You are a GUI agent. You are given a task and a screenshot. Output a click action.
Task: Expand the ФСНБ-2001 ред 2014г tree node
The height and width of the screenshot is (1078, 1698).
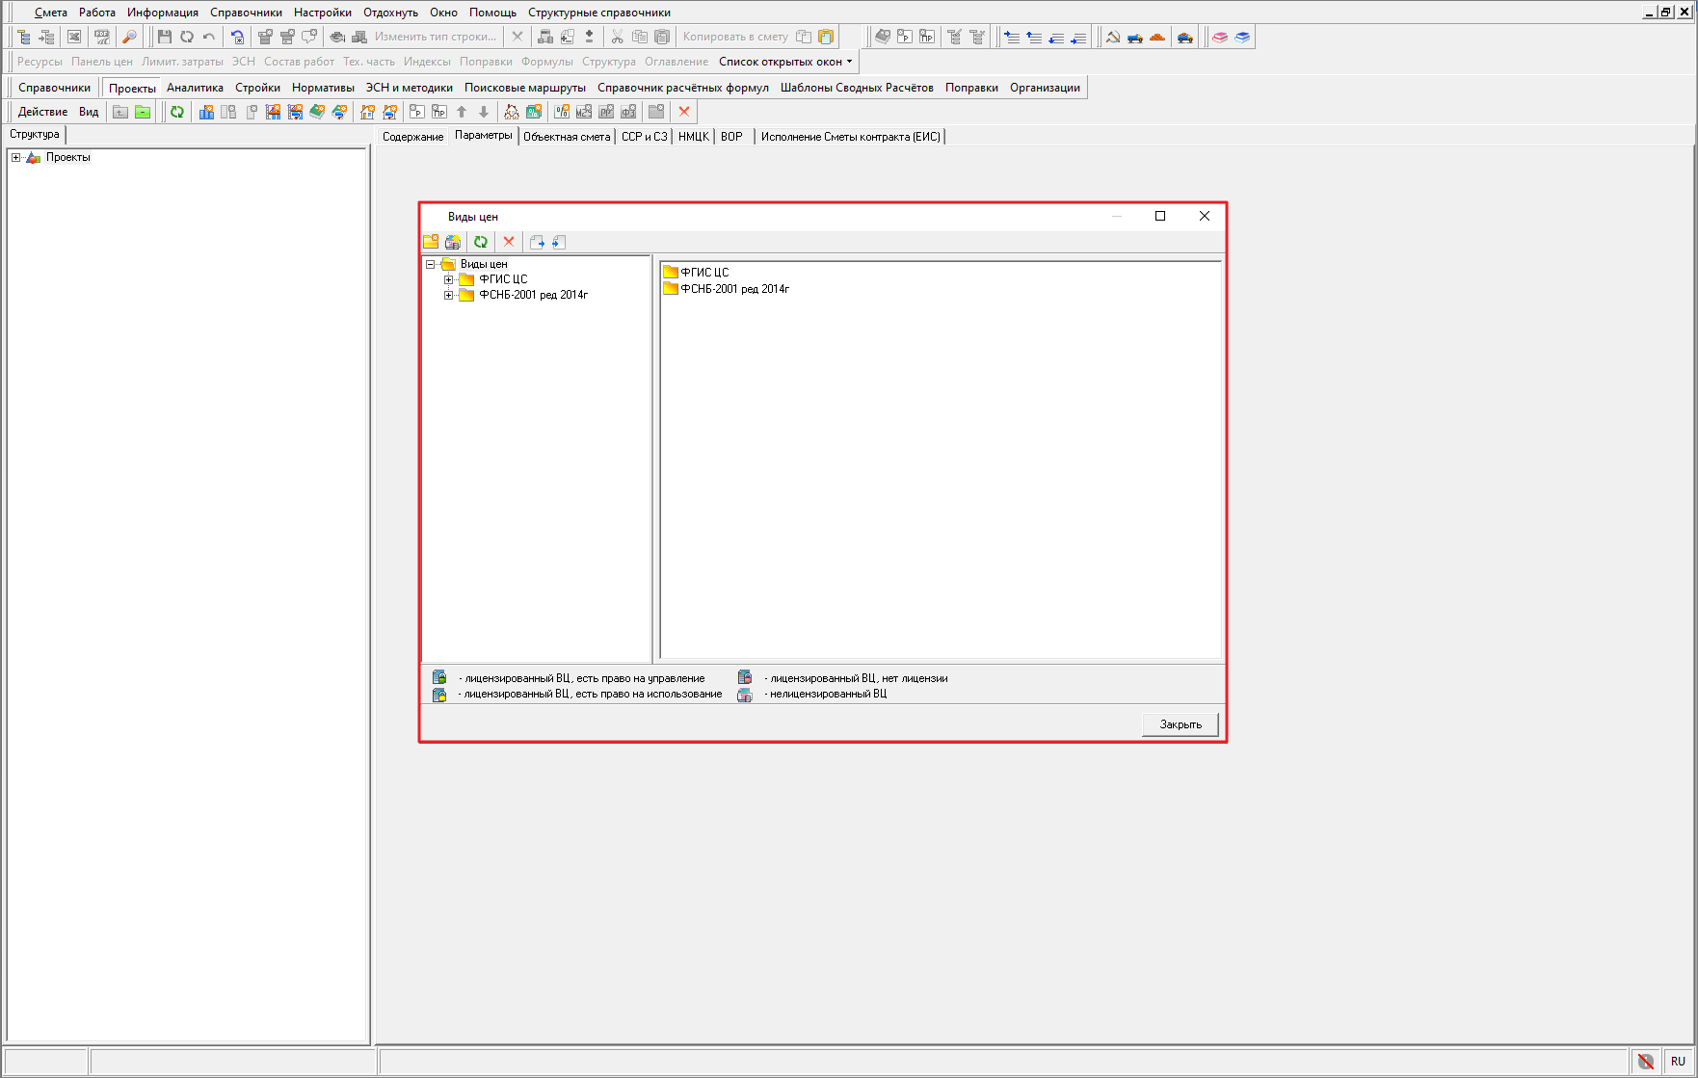point(448,295)
